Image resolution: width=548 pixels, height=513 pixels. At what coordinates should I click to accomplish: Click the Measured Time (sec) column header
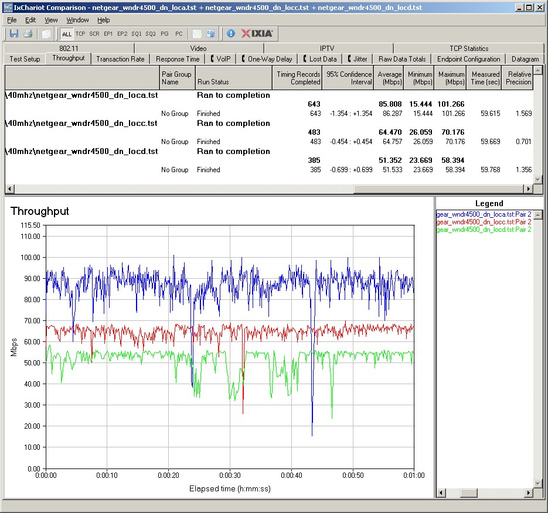[x=484, y=78]
